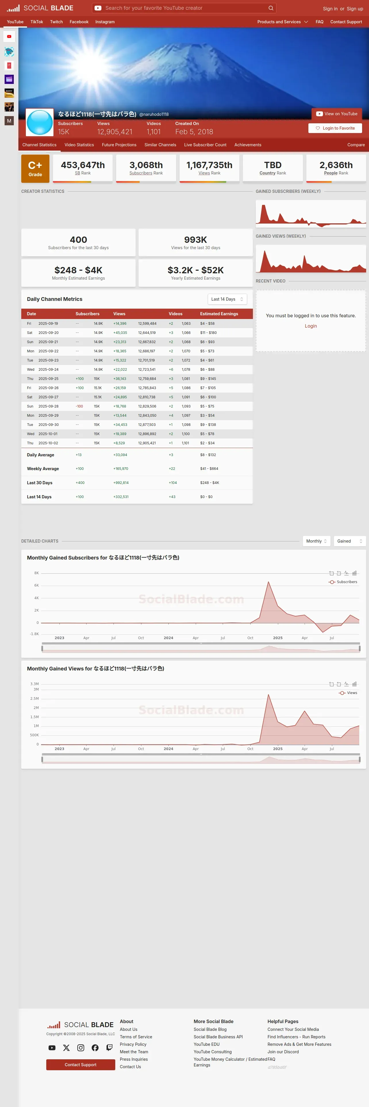The width and height of the screenshot is (369, 1107).
Task: Switch Monthly Gained Subscribers chart to line view
Action: click(x=347, y=573)
